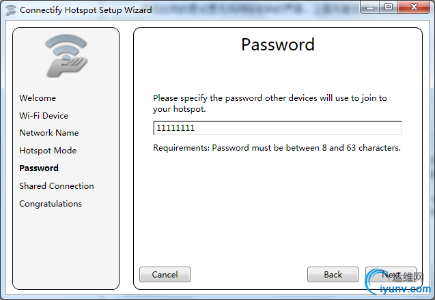
Task: Go to the Congratulations step
Action: [x=51, y=204]
